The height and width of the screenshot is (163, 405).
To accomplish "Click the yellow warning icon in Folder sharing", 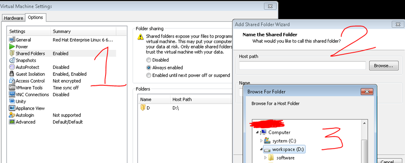I will (x=140, y=37).
